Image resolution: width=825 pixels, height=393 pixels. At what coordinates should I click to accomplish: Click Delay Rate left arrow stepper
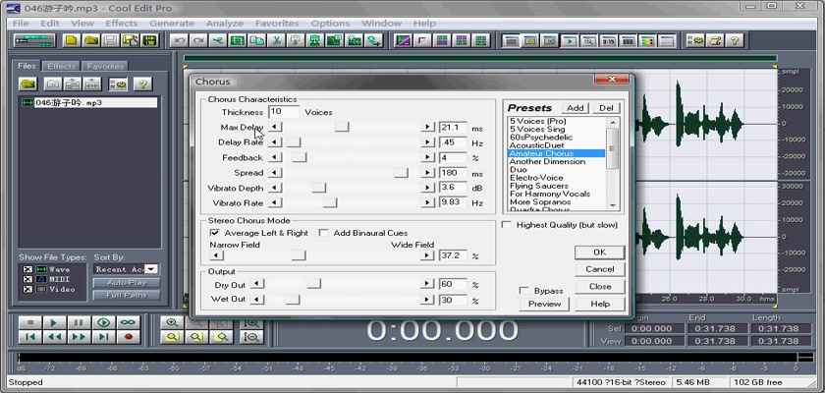(275, 142)
